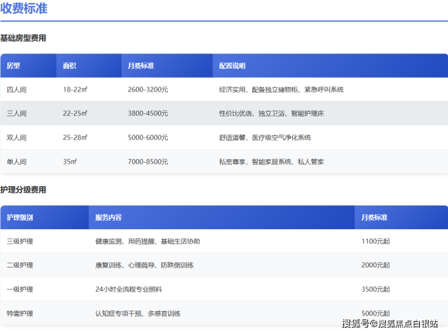Click the 四人间 row label
The image size is (448, 333).
click(x=16, y=89)
